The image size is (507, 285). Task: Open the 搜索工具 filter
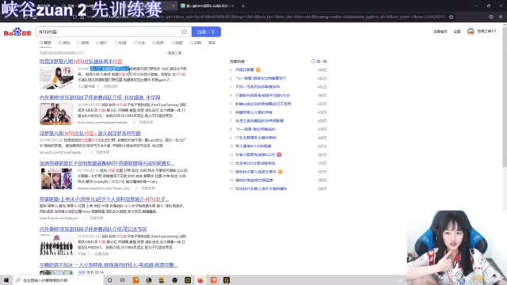[173, 53]
